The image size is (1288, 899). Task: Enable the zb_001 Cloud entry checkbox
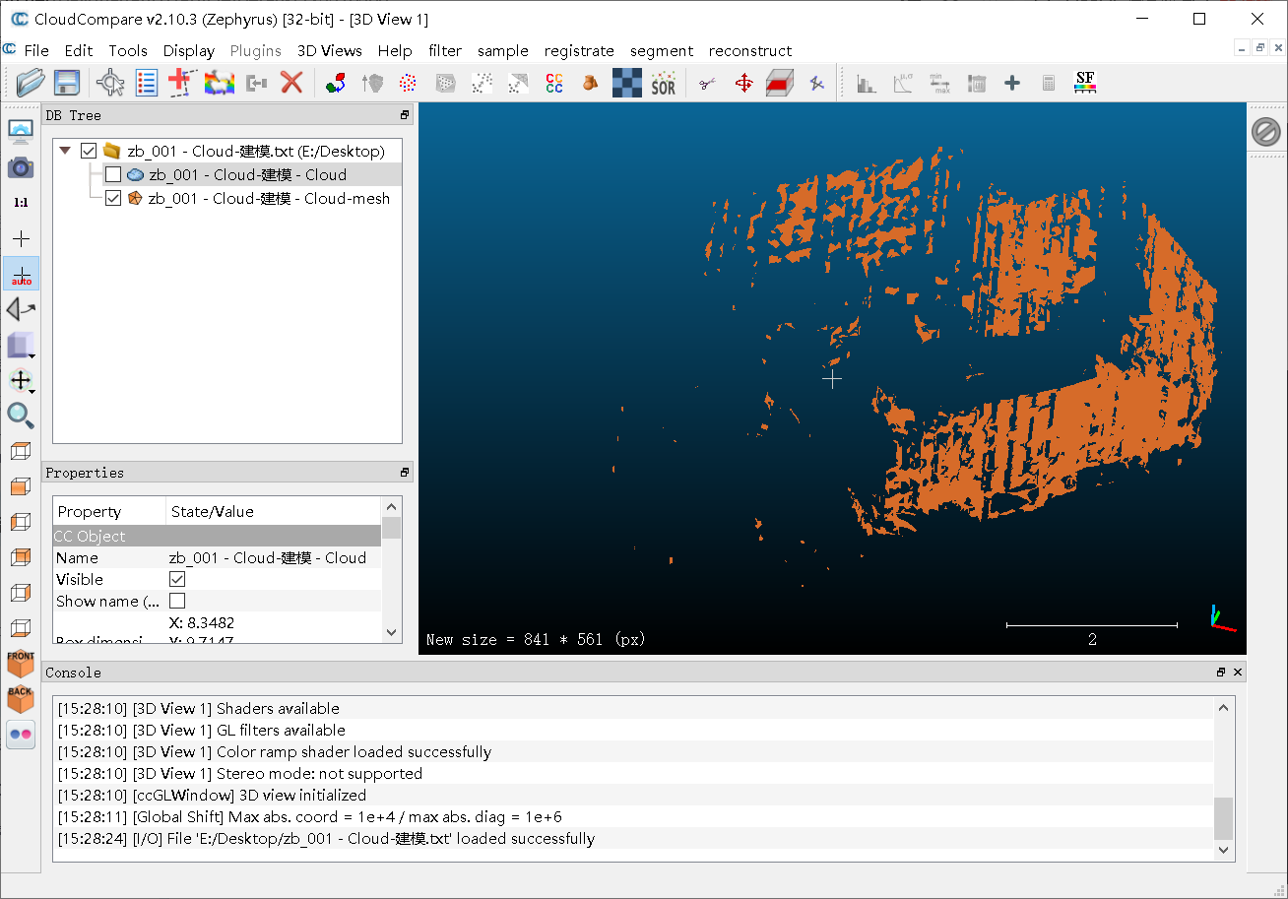point(112,175)
